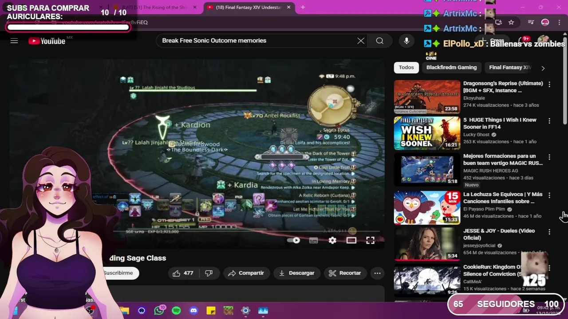Screen dimensions: 568x319
Task: Dislike the video
Action: pyautogui.click(x=209, y=273)
